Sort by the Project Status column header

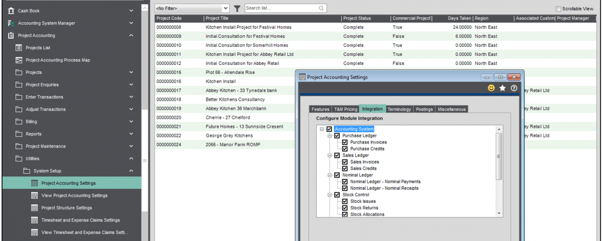coord(366,19)
